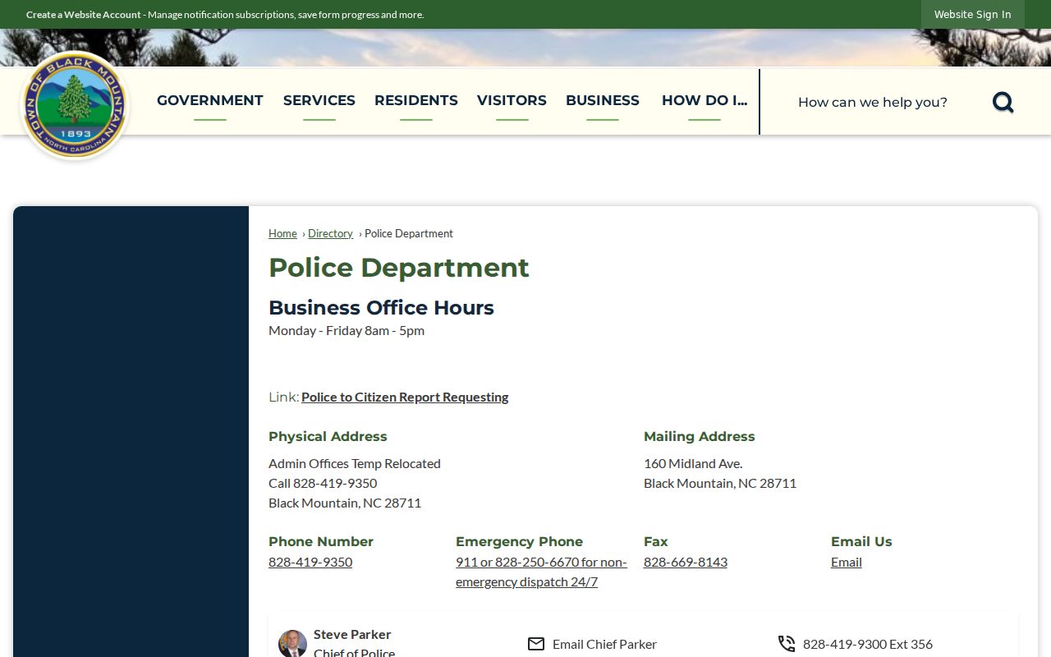Click 'Call 828-419-9350' address line
The height and width of the screenshot is (657, 1051).
coord(323,484)
